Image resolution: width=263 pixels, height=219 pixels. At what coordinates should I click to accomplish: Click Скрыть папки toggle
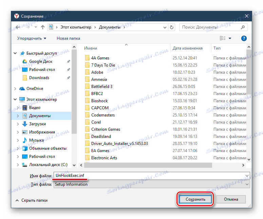click(x=32, y=200)
